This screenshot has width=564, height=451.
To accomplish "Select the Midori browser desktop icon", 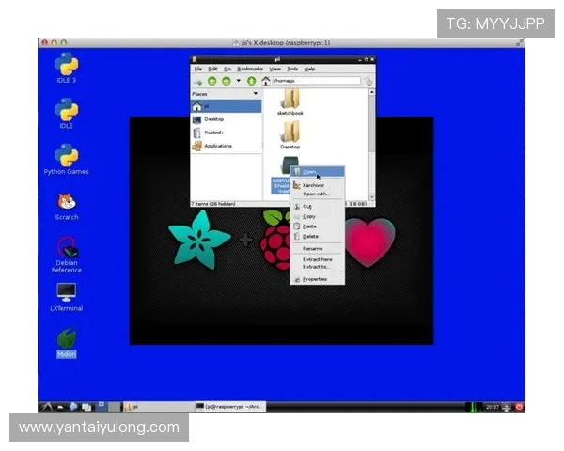I will [x=66, y=339].
